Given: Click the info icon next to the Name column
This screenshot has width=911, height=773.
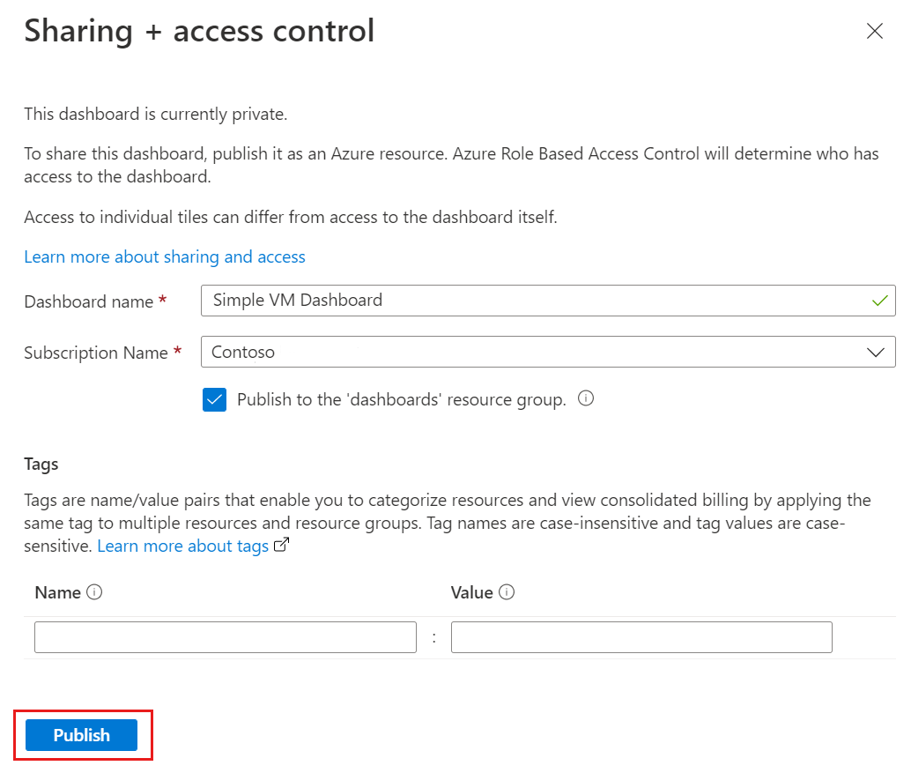Looking at the screenshot, I should pos(93,592).
